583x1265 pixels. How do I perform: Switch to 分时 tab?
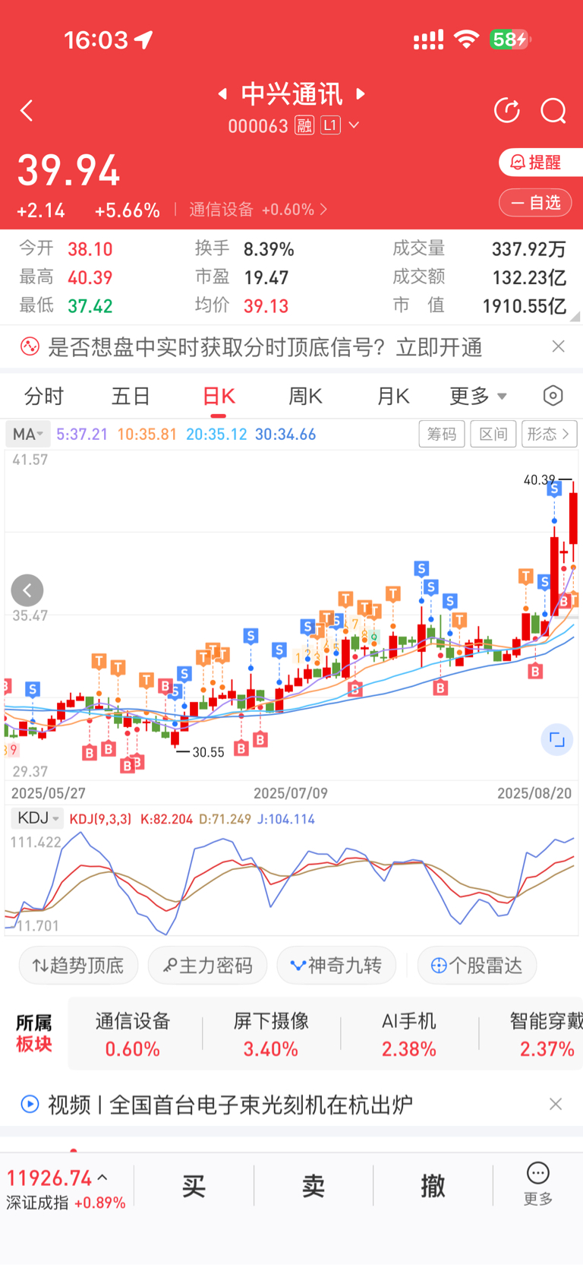coord(44,396)
